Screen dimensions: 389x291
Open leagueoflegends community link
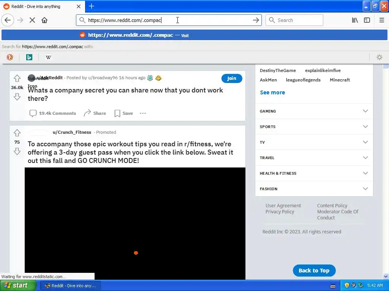pyautogui.click(x=303, y=80)
